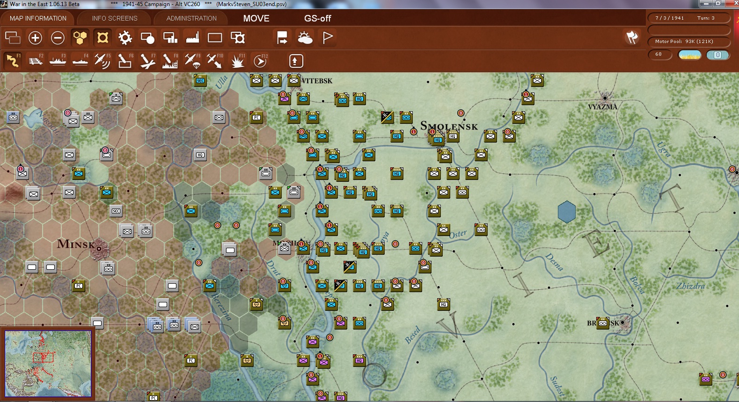
Task: Select the F8 bomb city mode
Action: (x=170, y=61)
